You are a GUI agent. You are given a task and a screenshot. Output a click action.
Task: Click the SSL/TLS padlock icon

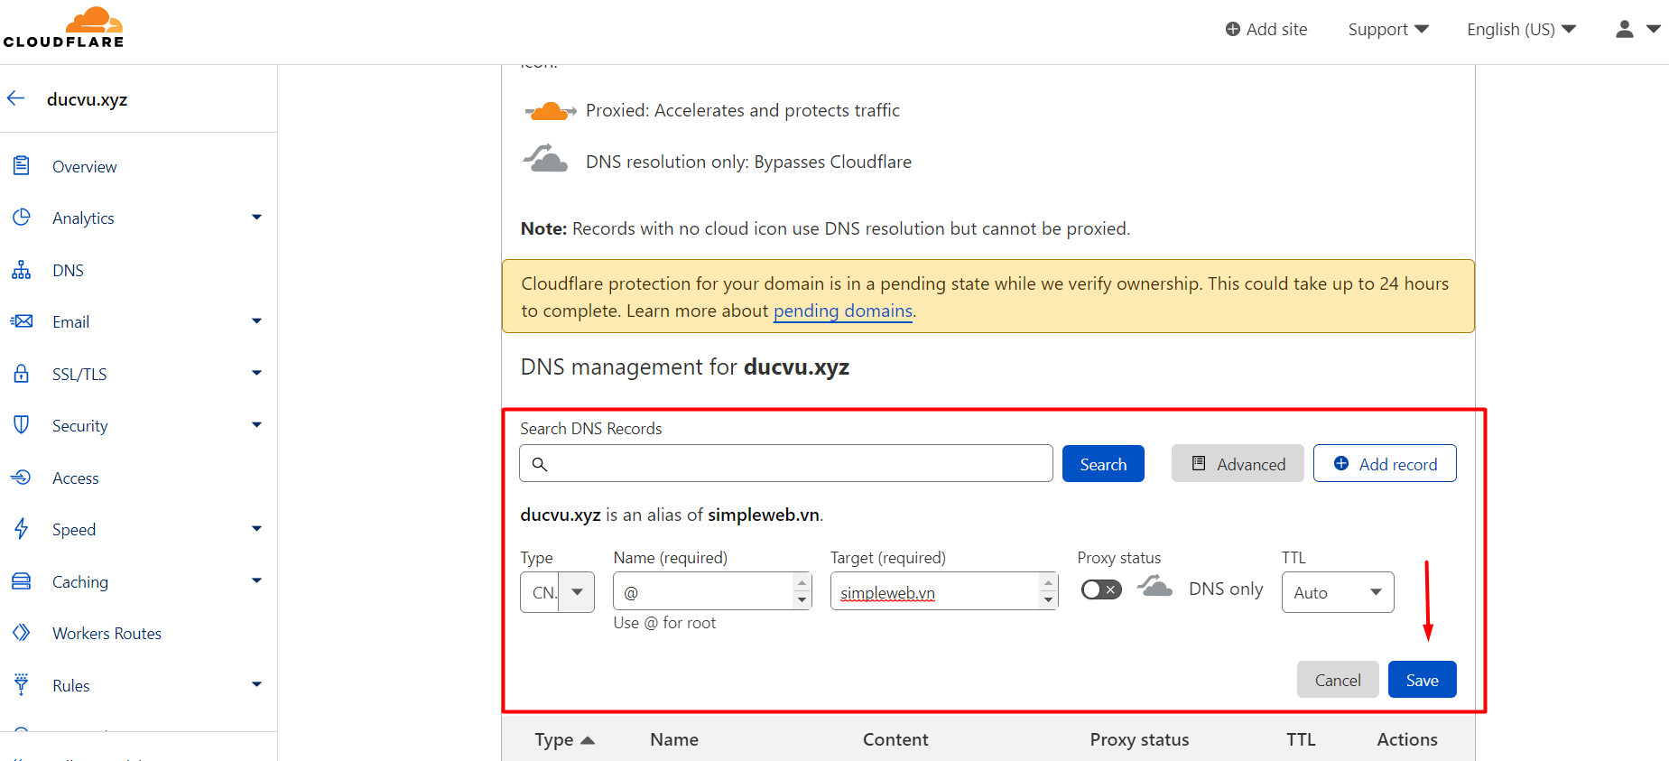22,374
